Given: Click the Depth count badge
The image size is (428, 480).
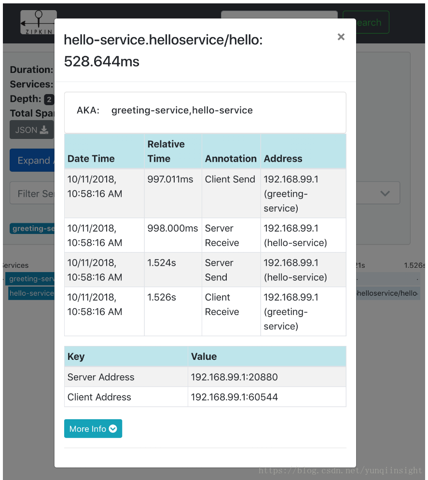Looking at the screenshot, I should 49,99.
